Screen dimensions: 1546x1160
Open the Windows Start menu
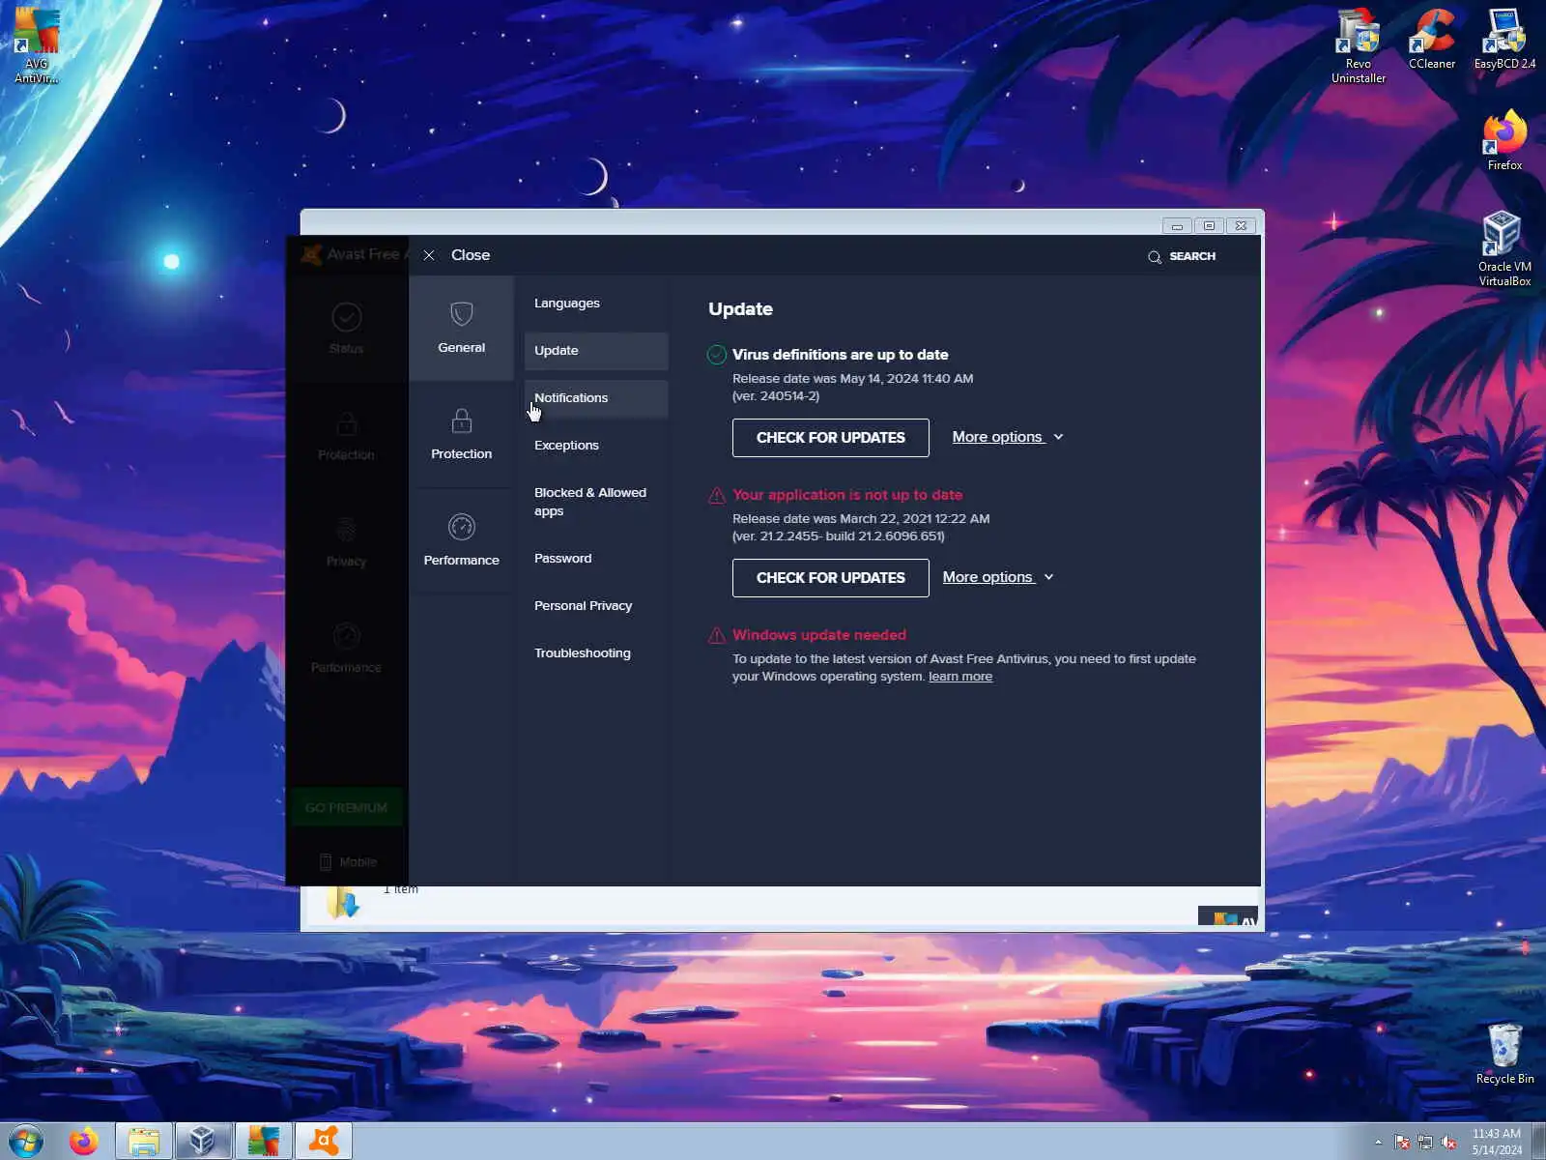(x=26, y=1142)
